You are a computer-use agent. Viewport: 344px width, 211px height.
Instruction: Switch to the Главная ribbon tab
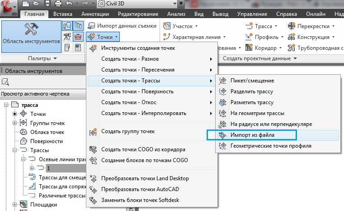point(34,14)
